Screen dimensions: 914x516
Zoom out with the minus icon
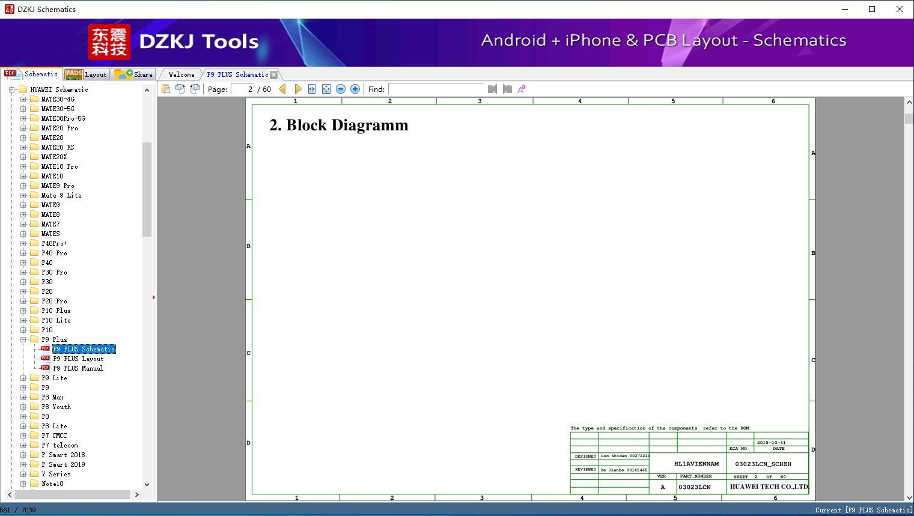click(341, 89)
